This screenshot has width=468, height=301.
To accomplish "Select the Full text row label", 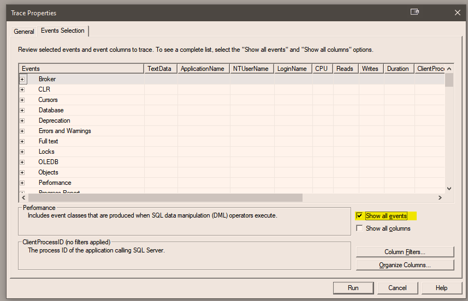I will [x=48, y=141].
